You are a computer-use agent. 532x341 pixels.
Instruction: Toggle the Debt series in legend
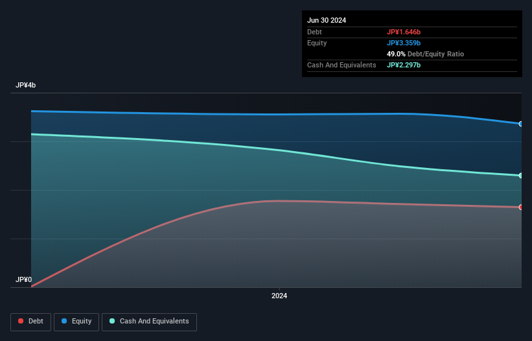pos(31,322)
